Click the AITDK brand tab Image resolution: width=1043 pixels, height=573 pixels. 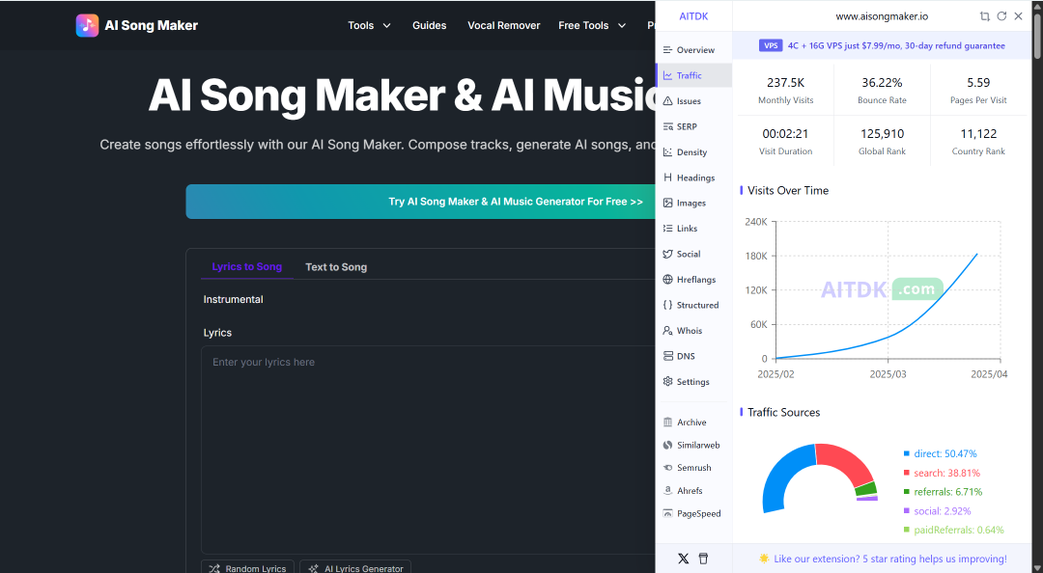[x=693, y=16]
